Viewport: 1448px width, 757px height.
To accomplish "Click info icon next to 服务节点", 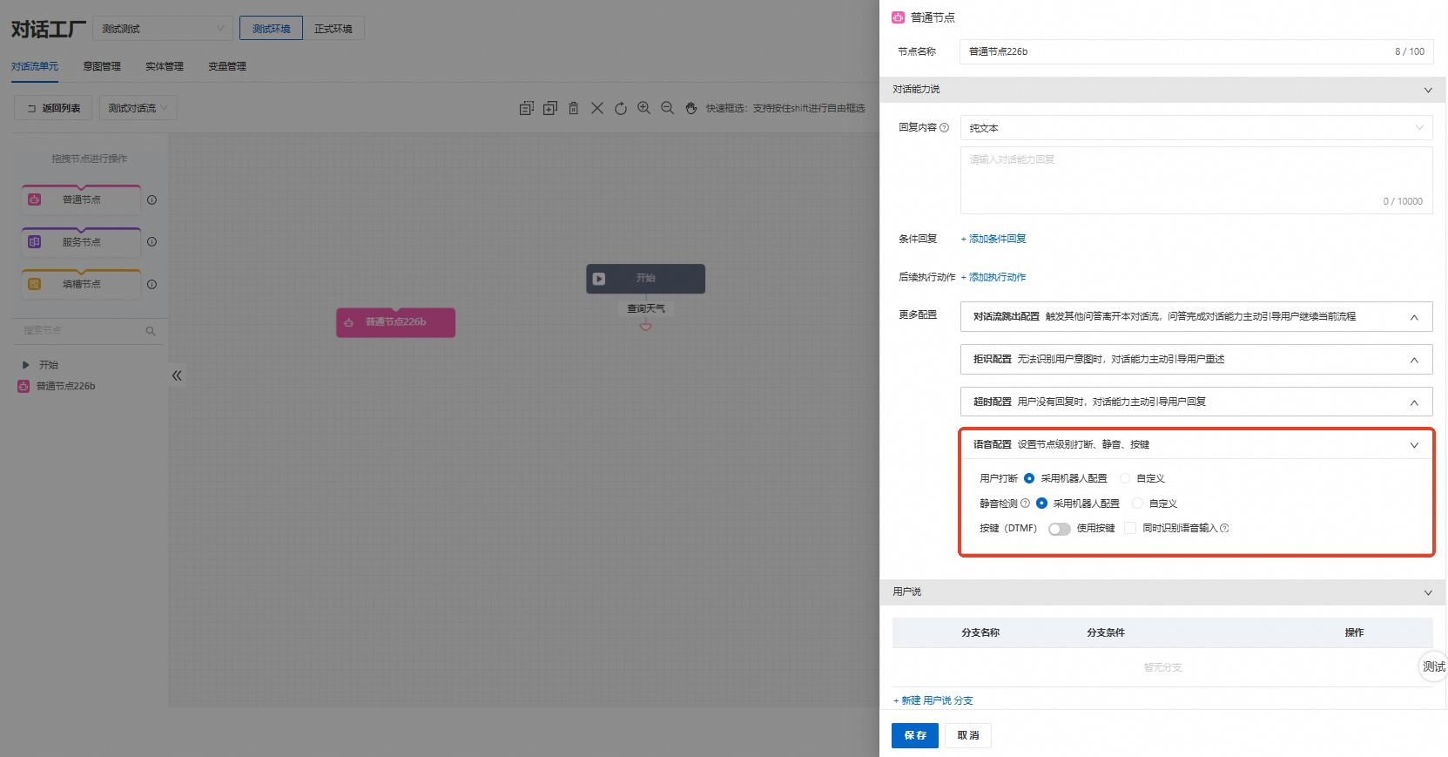I will tap(152, 242).
